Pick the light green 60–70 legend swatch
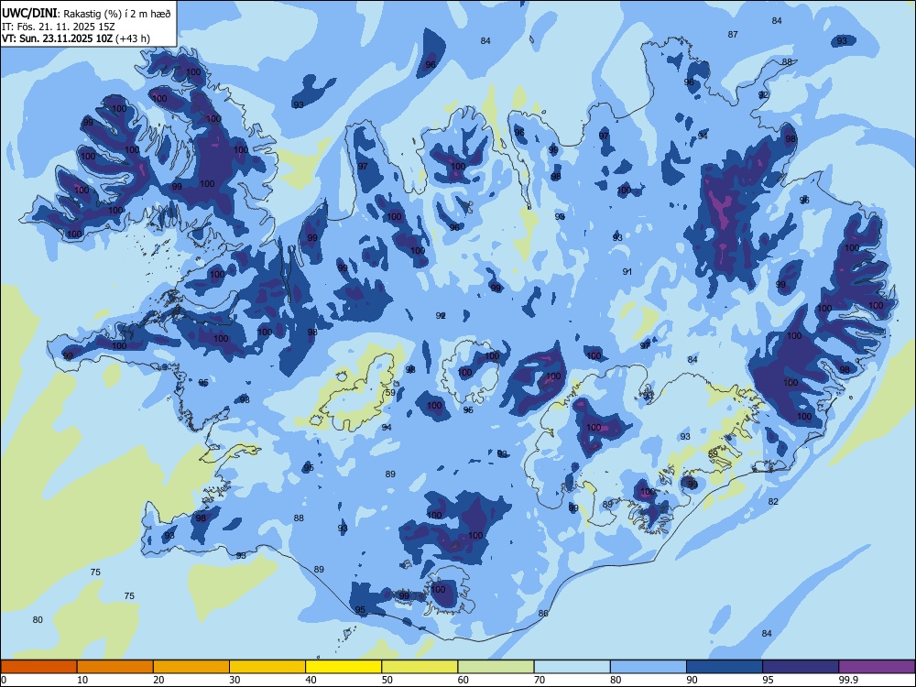 (x=496, y=667)
